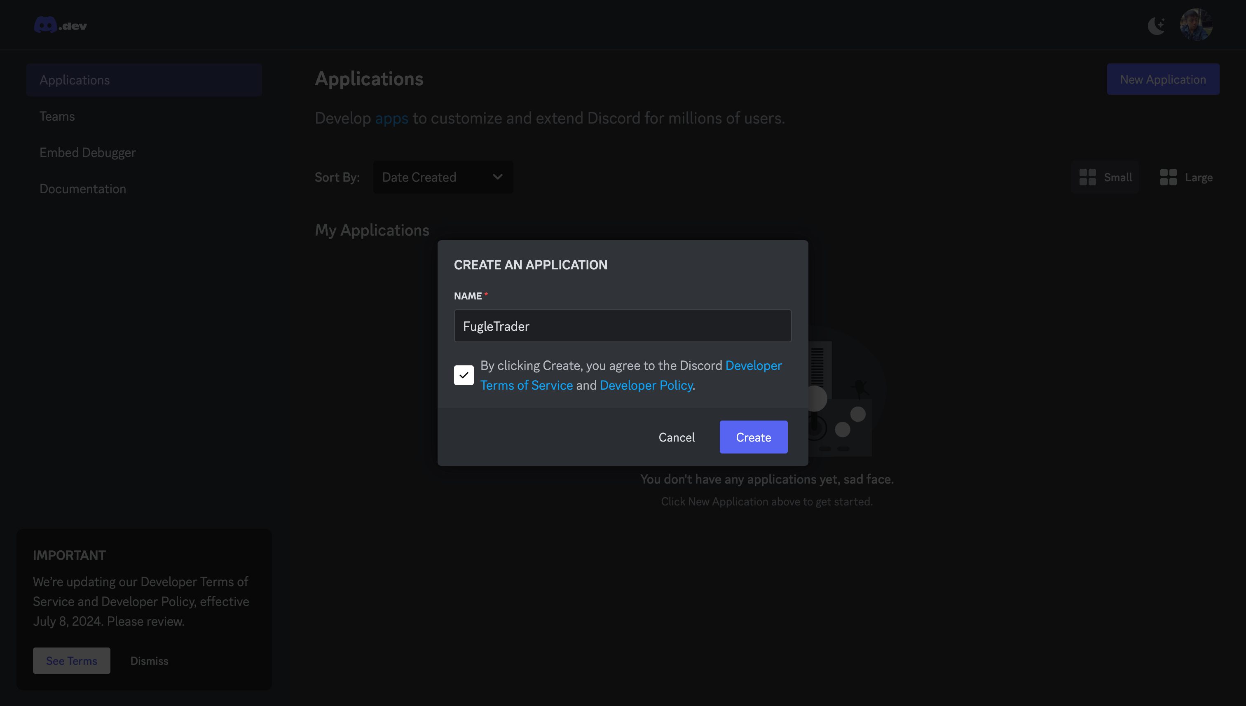This screenshot has height=706, width=1246.
Task: Click the 'My Applications' heading
Action: coord(372,230)
